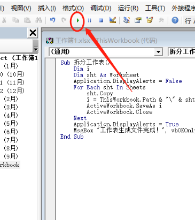The width and height of the screenshot is (195, 220).
Task: Toggle Design Mode icon
Action: (113, 20)
